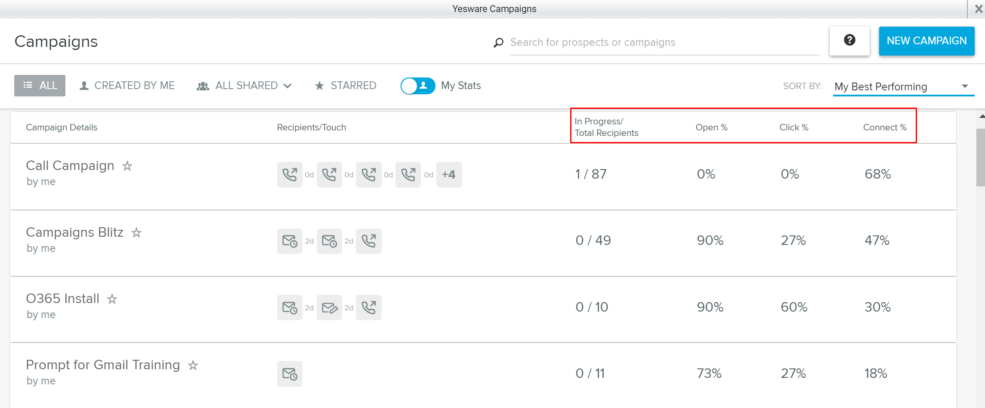This screenshot has height=408, width=985.
Task: Click the 1 / 87 recipients value
Action: (x=591, y=174)
